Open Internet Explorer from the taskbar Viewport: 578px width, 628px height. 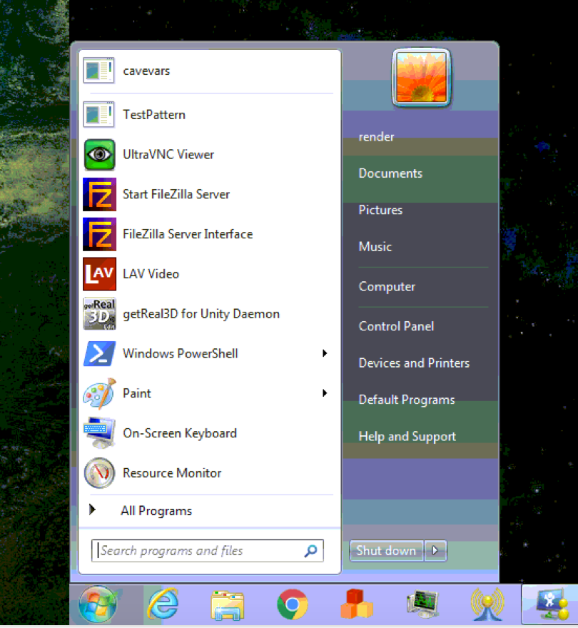163,605
